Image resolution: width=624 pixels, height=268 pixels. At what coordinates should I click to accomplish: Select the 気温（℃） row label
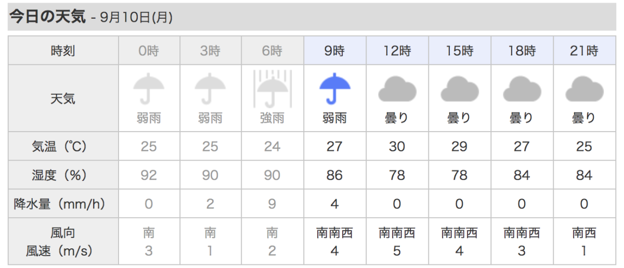(63, 147)
